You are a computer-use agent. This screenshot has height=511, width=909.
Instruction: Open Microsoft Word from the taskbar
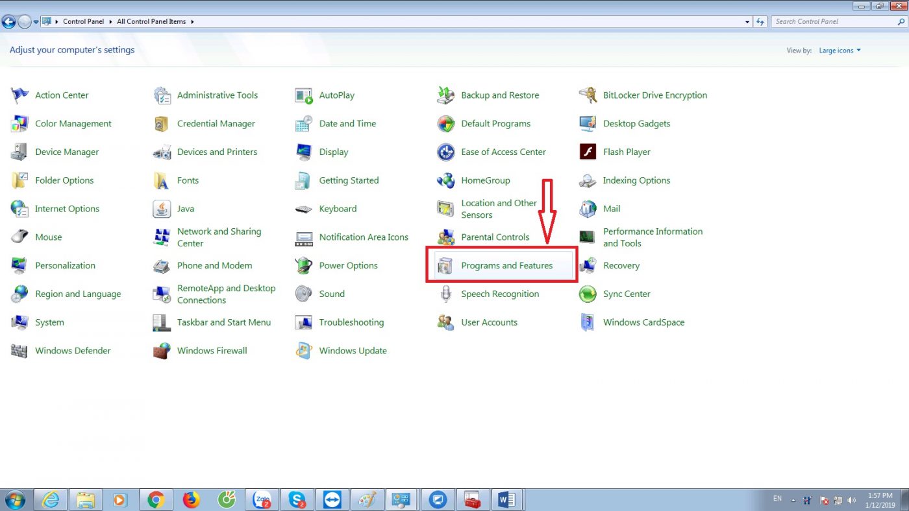point(506,500)
